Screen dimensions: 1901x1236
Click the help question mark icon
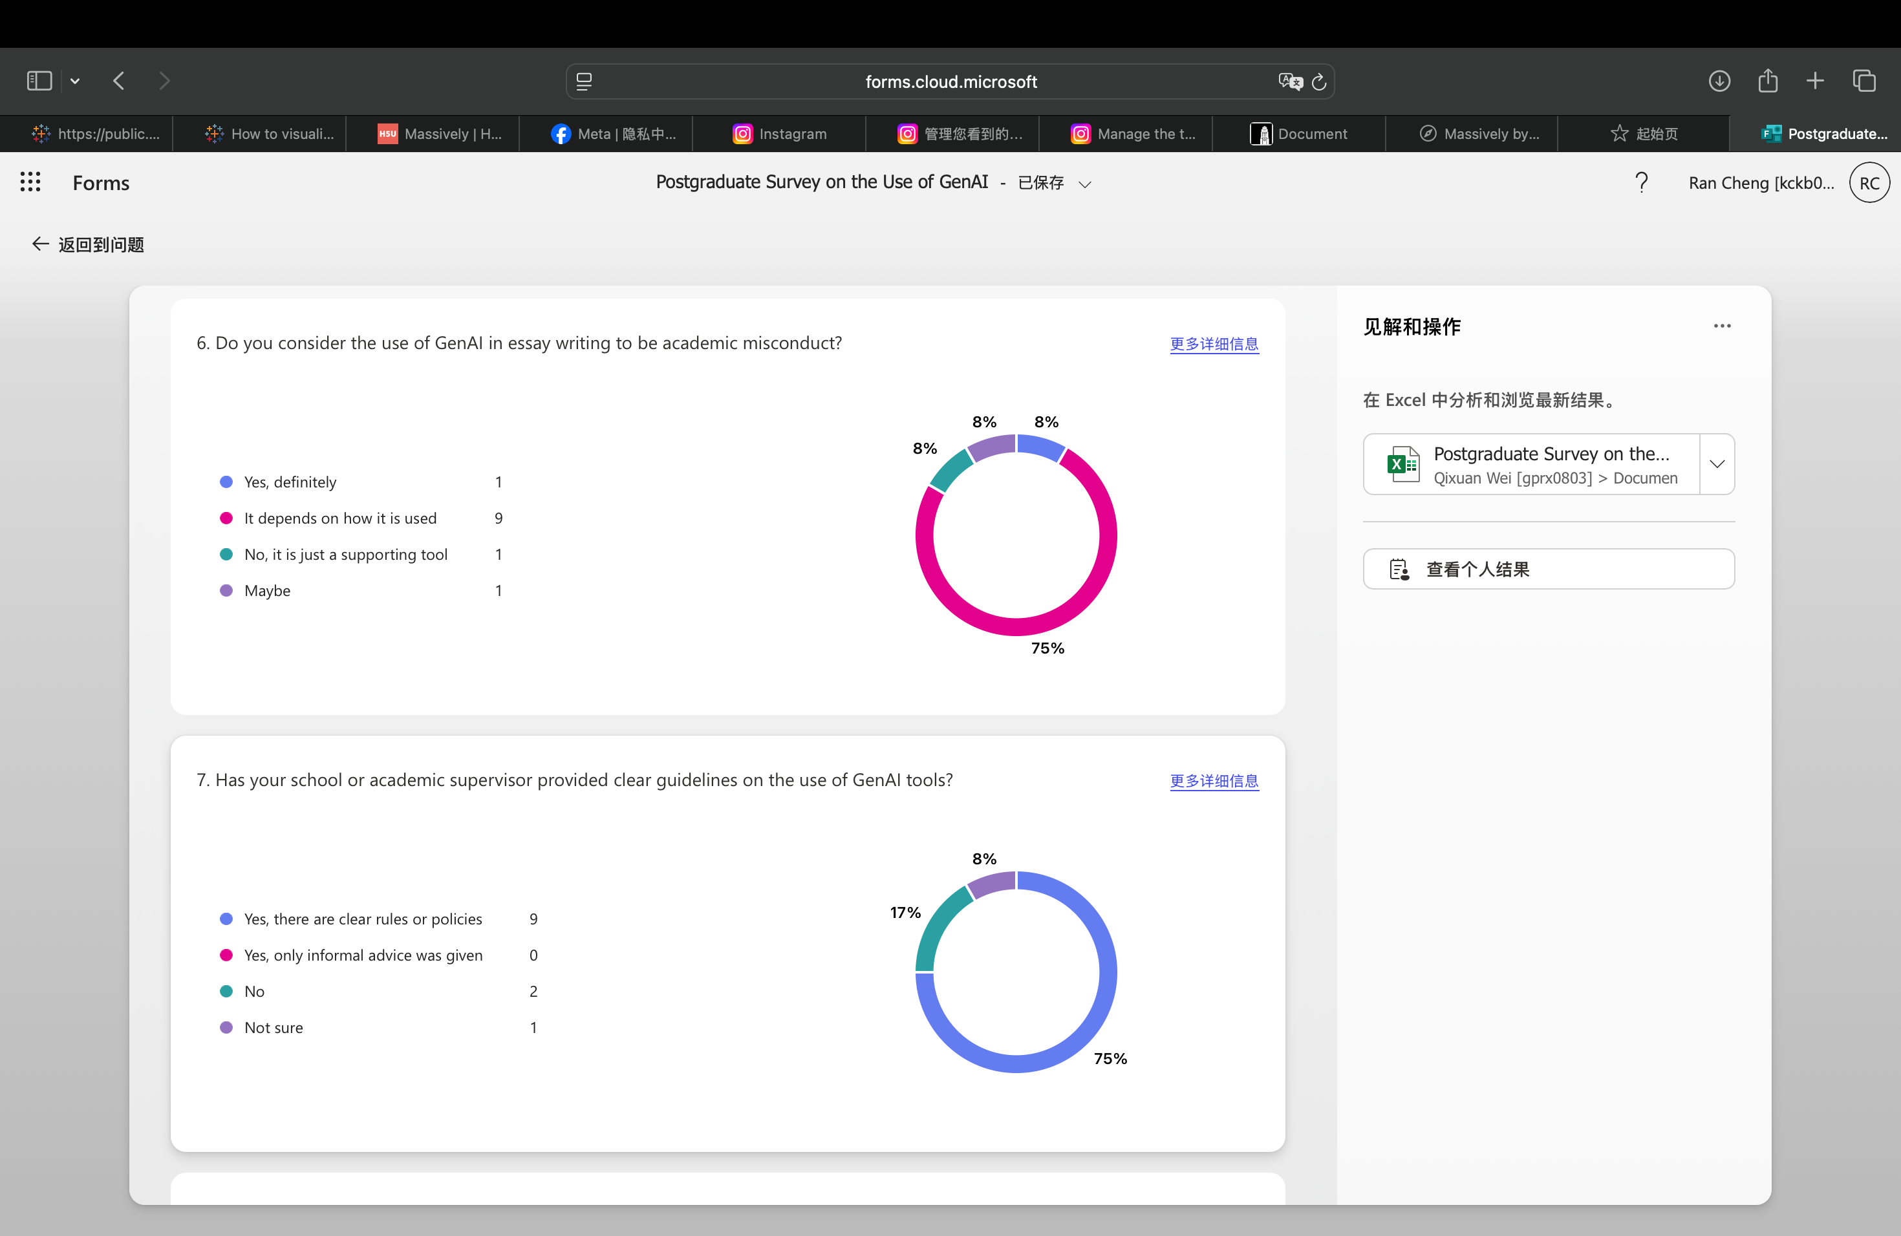(1642, 183)
